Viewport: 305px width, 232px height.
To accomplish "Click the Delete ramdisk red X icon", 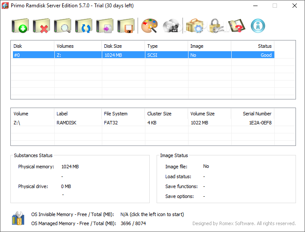I will tap(41, 26).
